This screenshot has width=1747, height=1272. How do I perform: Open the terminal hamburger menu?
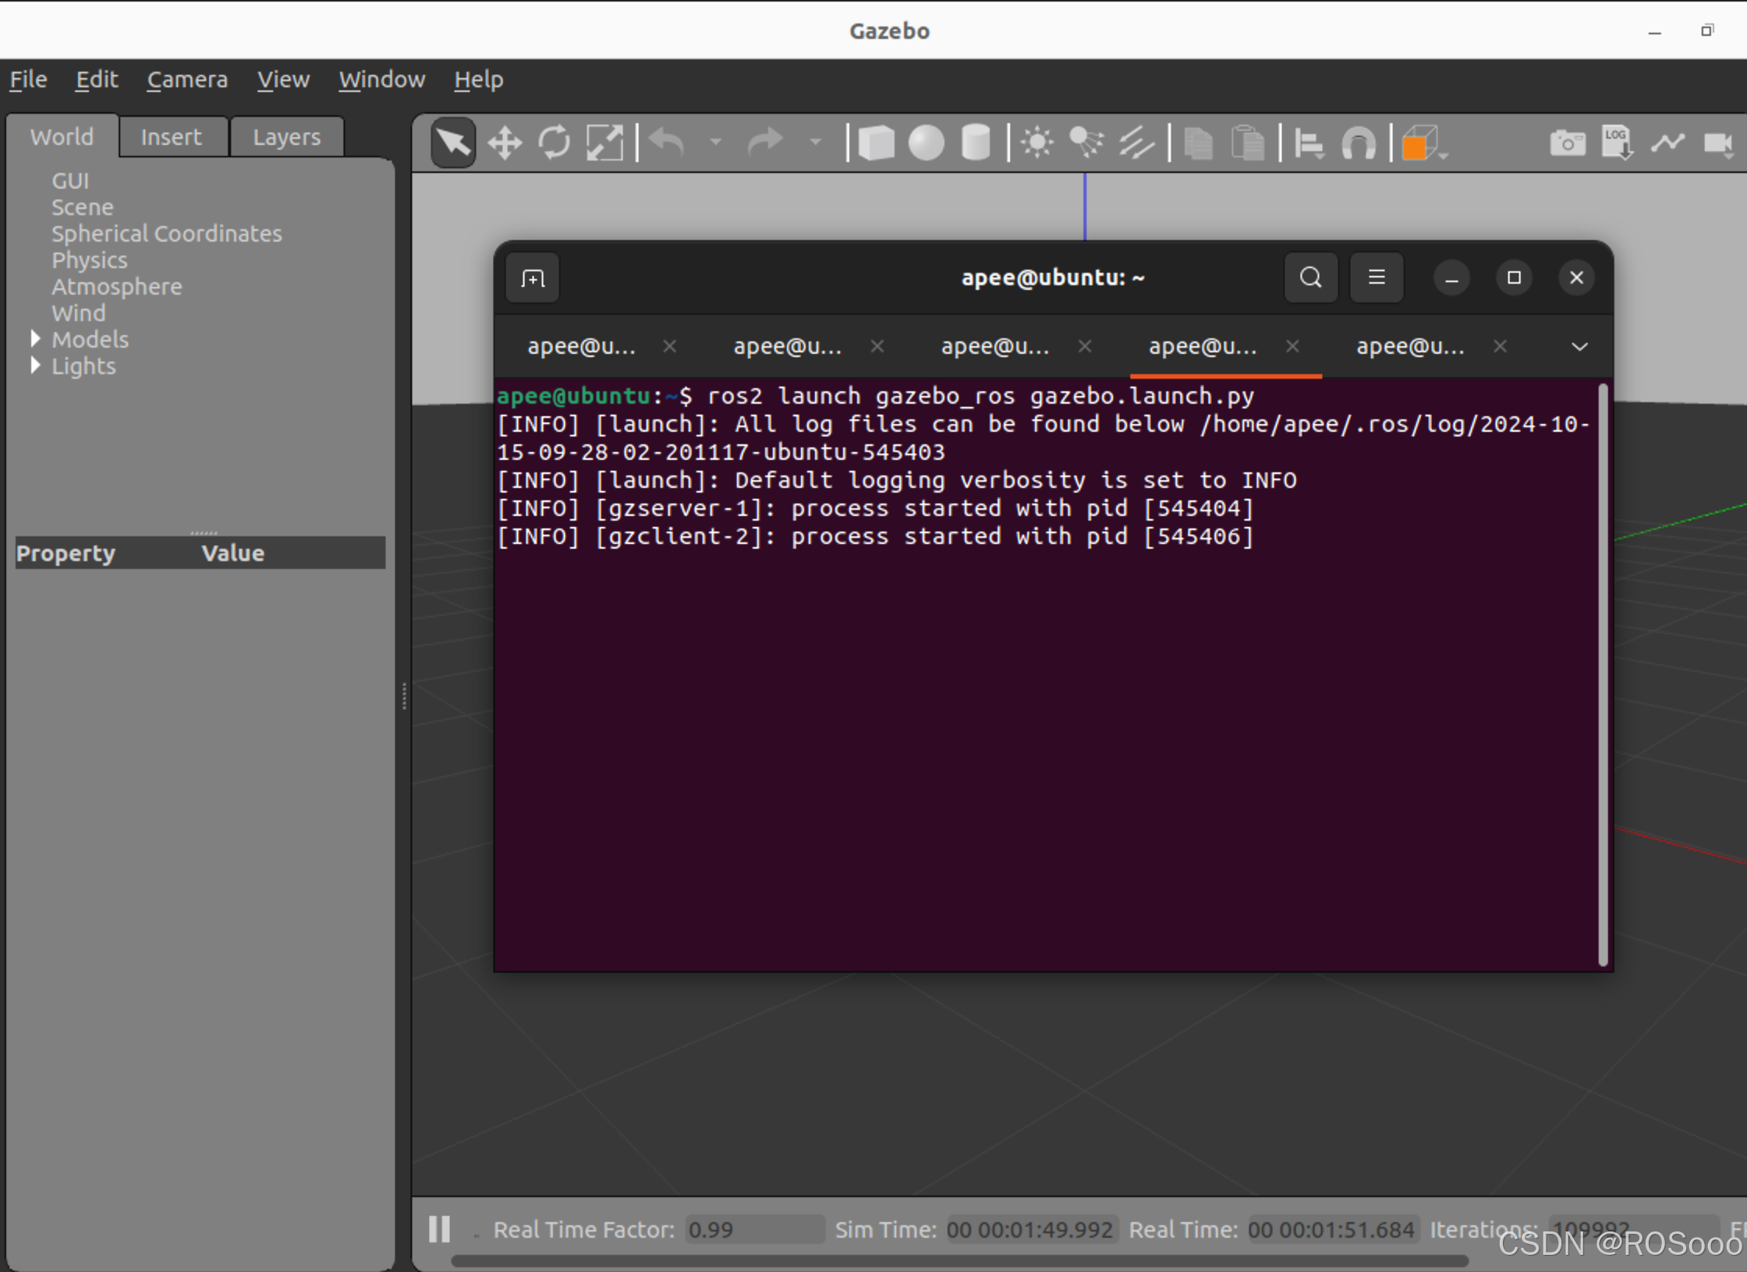point(1377,277)
